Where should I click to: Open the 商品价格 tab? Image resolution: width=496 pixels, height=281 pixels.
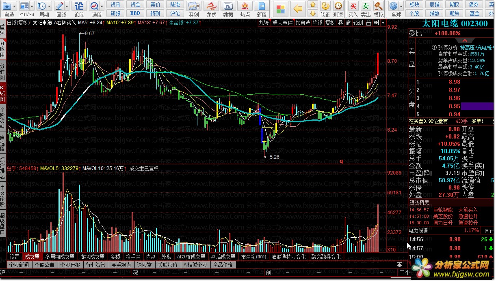(223, 265)
